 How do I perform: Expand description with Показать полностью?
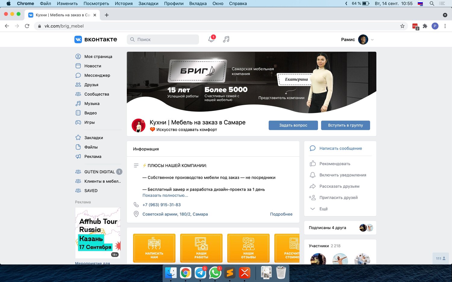point(165,195)
